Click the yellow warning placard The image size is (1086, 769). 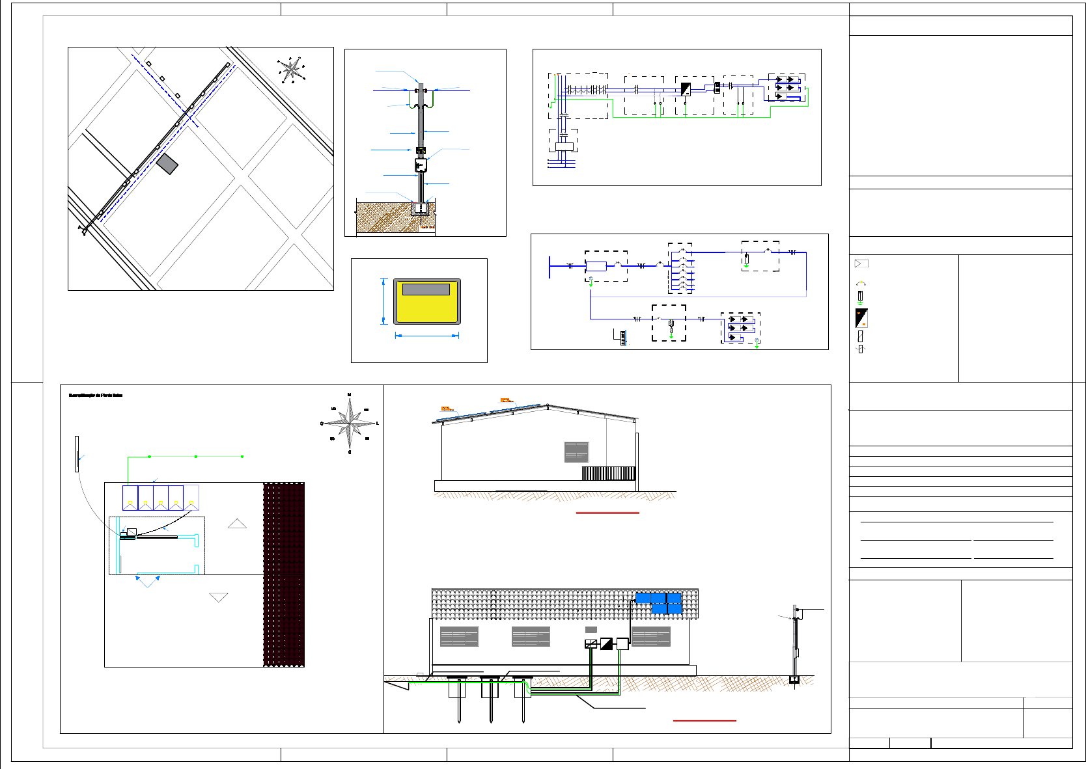point(426,302)
